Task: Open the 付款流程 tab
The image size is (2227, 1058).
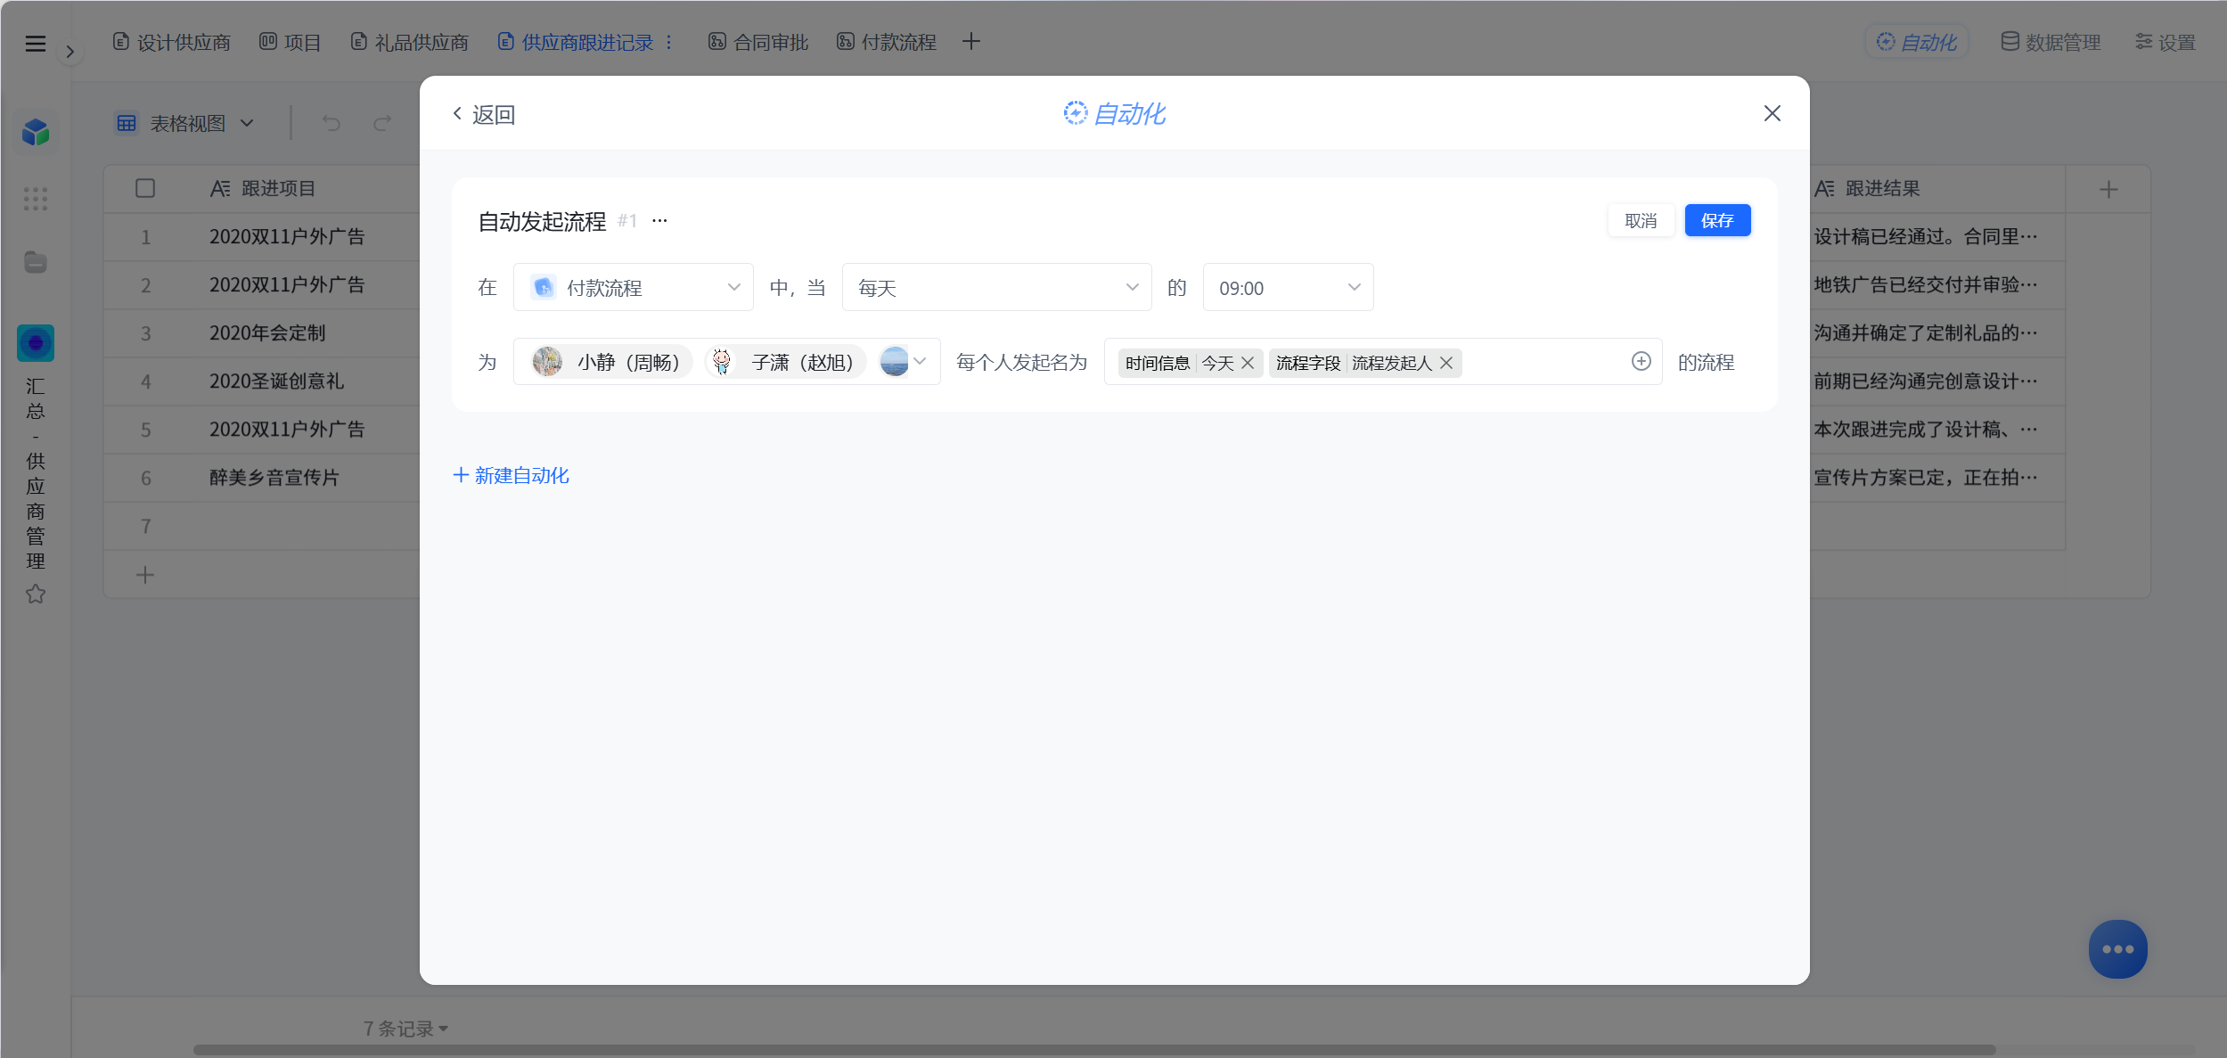Action: [x=887, y=42]
